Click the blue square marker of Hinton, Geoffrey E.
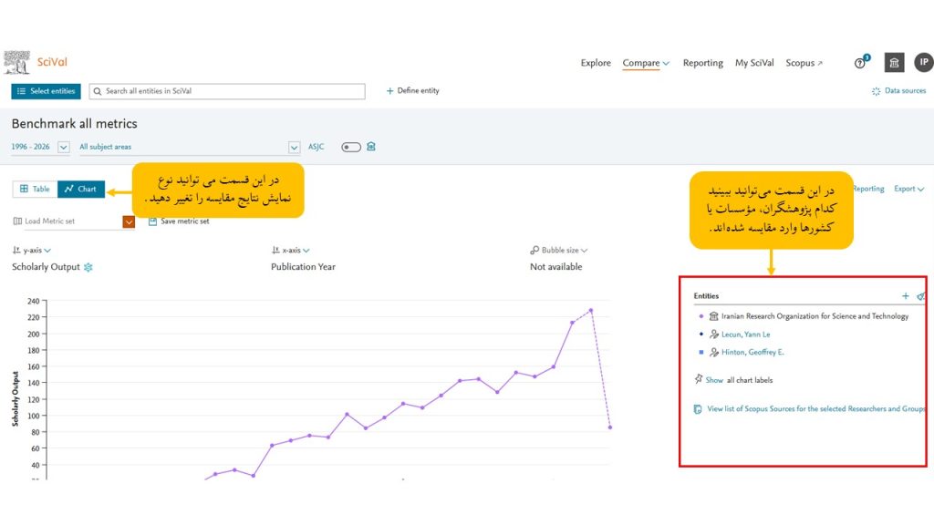This screenshot has width=934, height=525. pyautogui.click(x=701, y=352)
